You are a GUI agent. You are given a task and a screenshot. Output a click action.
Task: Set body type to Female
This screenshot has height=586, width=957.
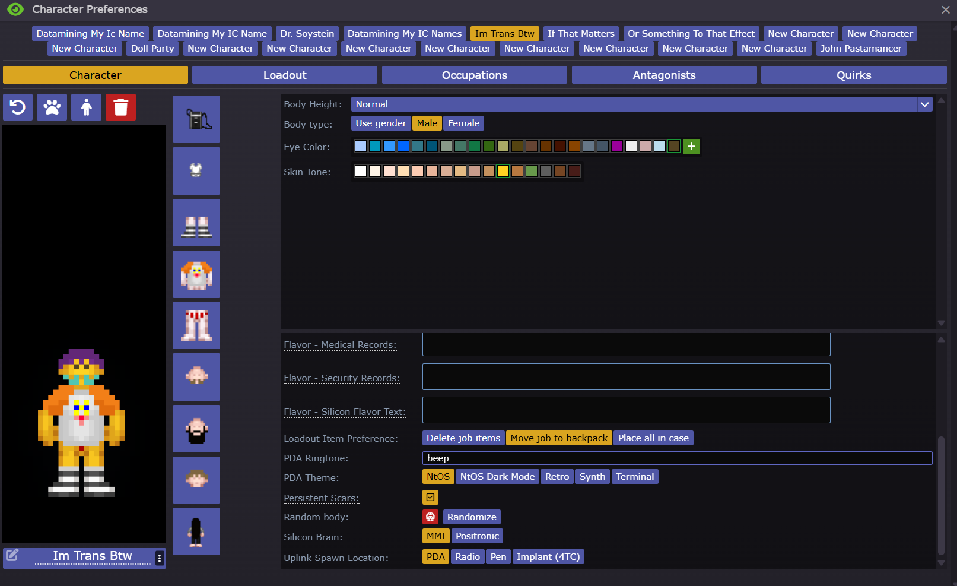tap(463, 123)
